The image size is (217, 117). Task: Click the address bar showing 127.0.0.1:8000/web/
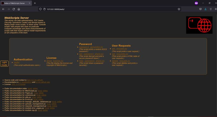tap(109, 9)
